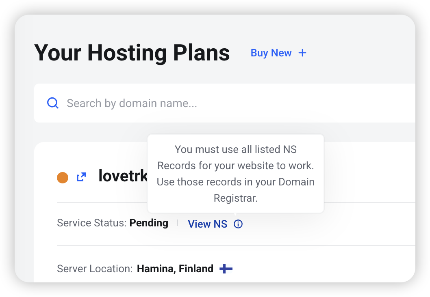Select the Hamina, Finland location text
The width and height of the screenshot is (430, 297).
175,269
